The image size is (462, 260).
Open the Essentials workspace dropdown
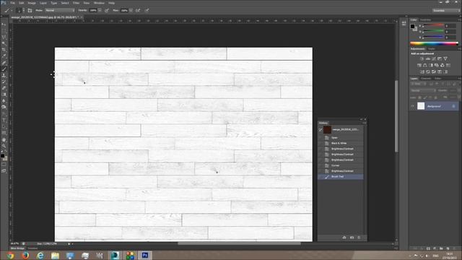pos(445,10)
